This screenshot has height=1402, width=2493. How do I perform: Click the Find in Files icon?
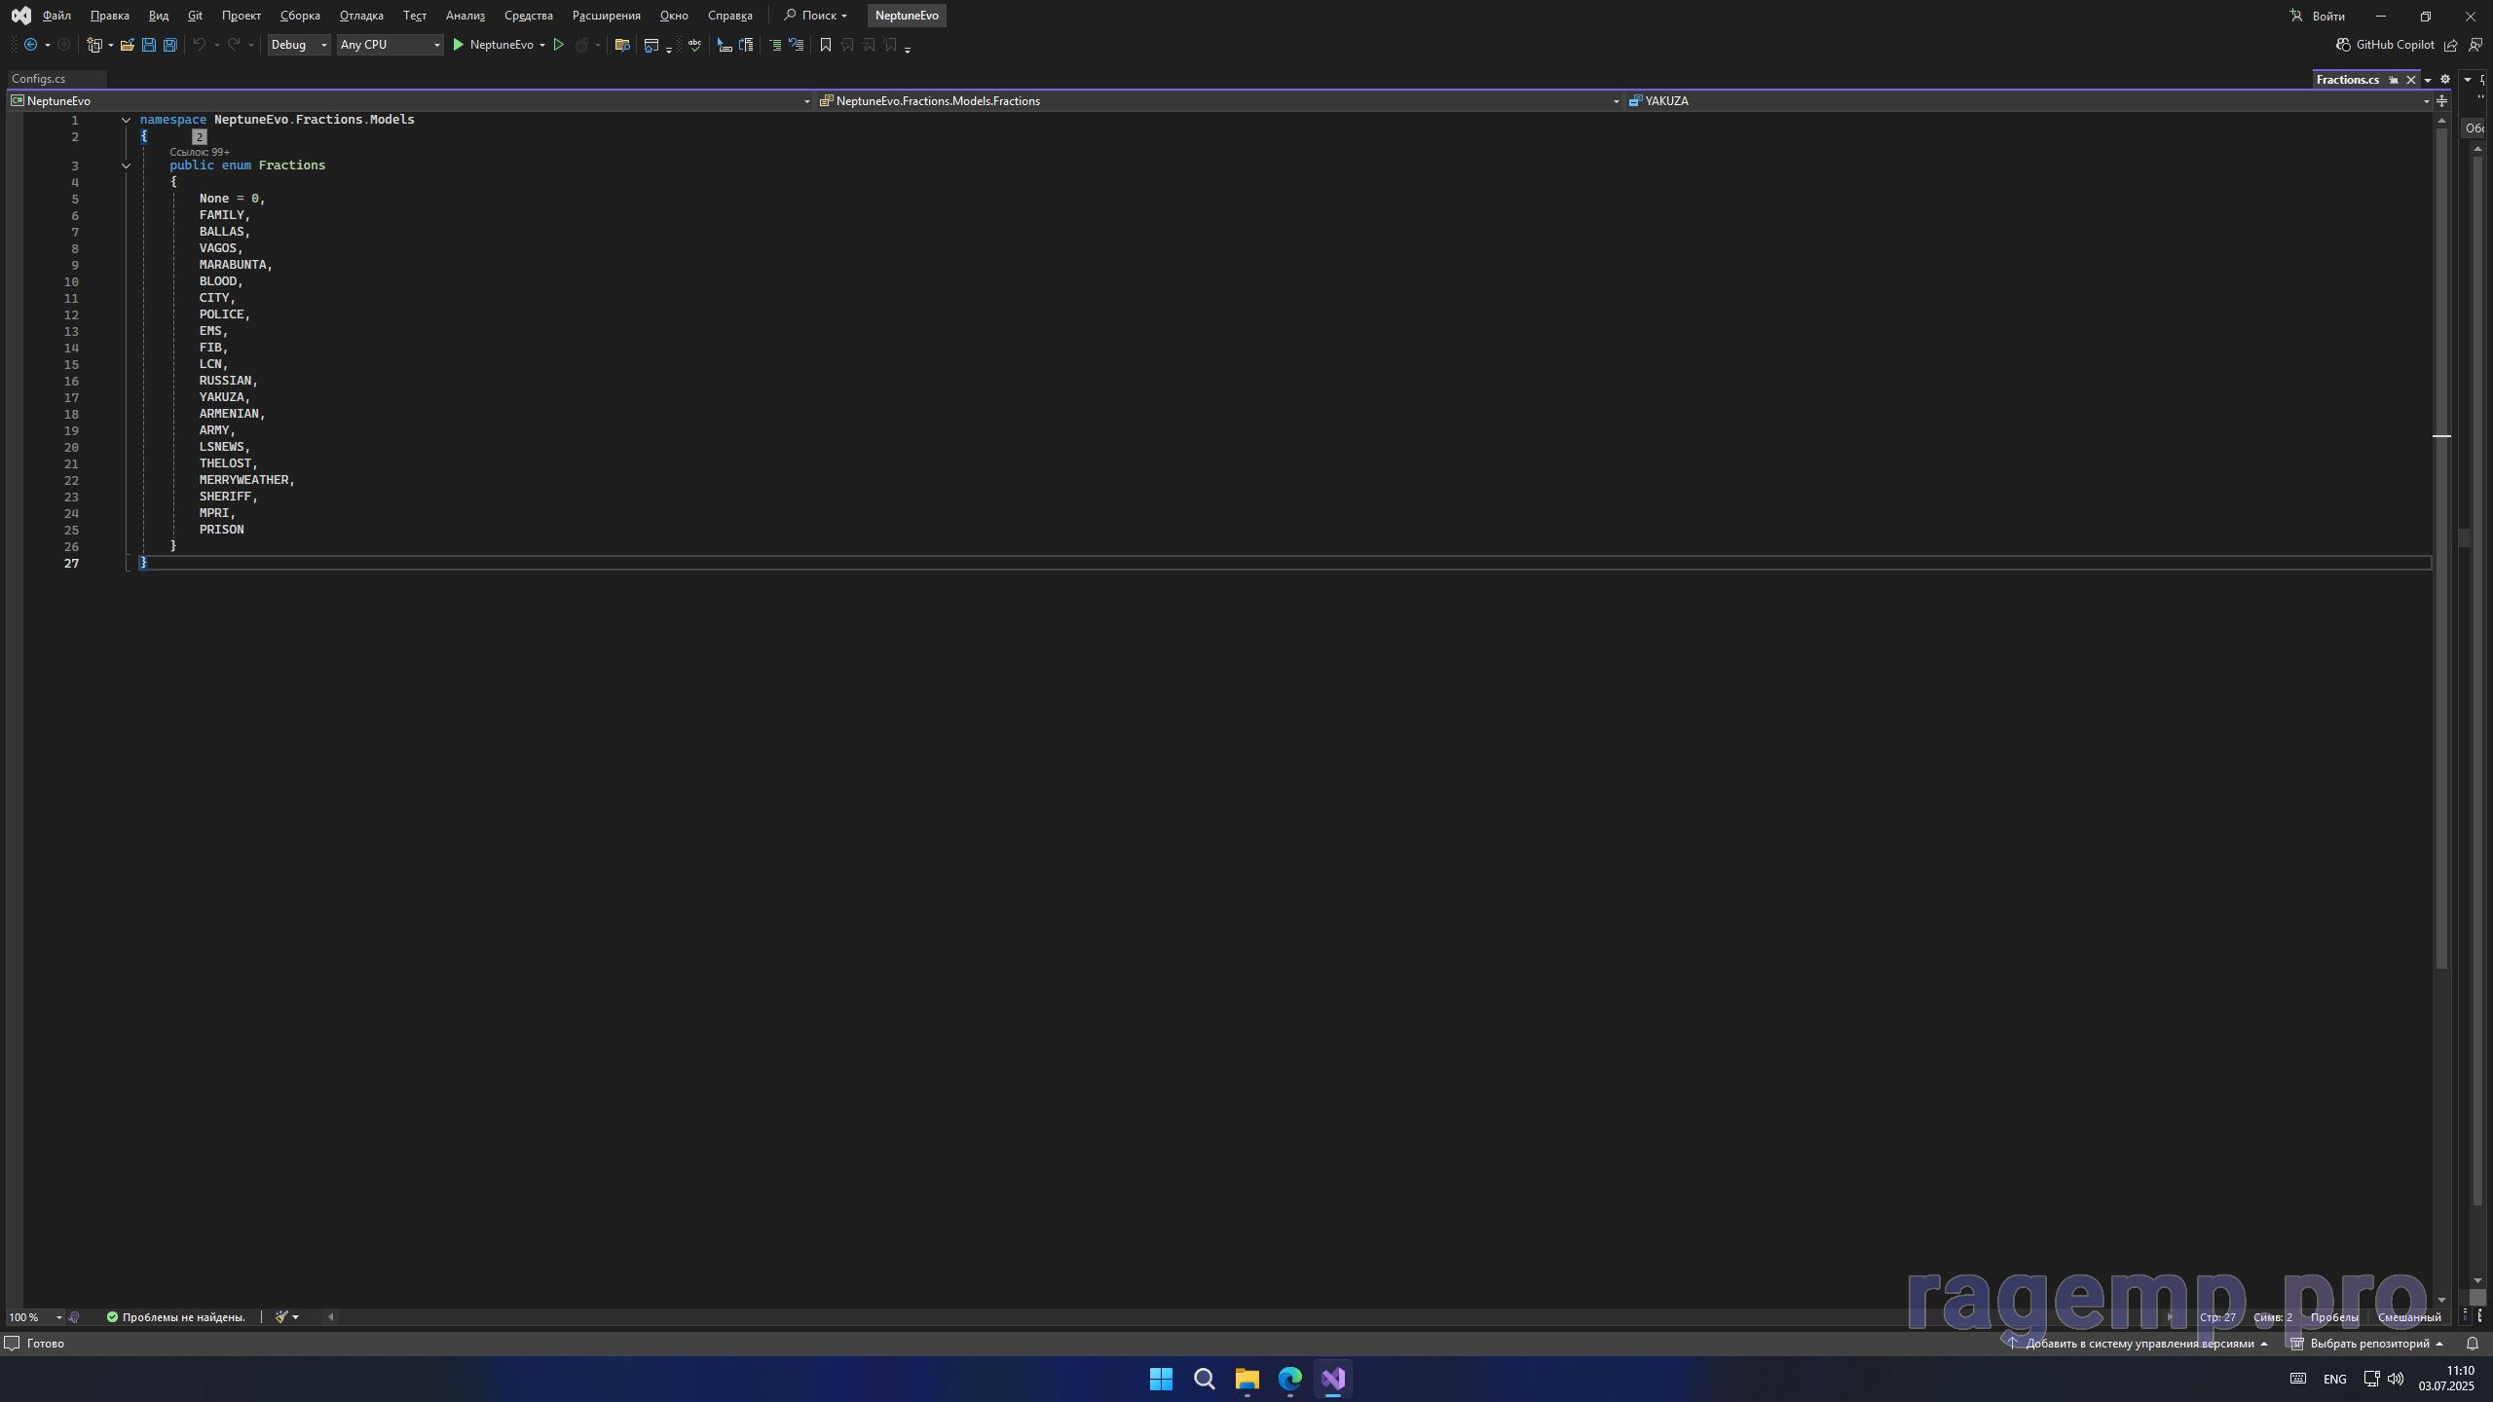[x=622, y=45]
